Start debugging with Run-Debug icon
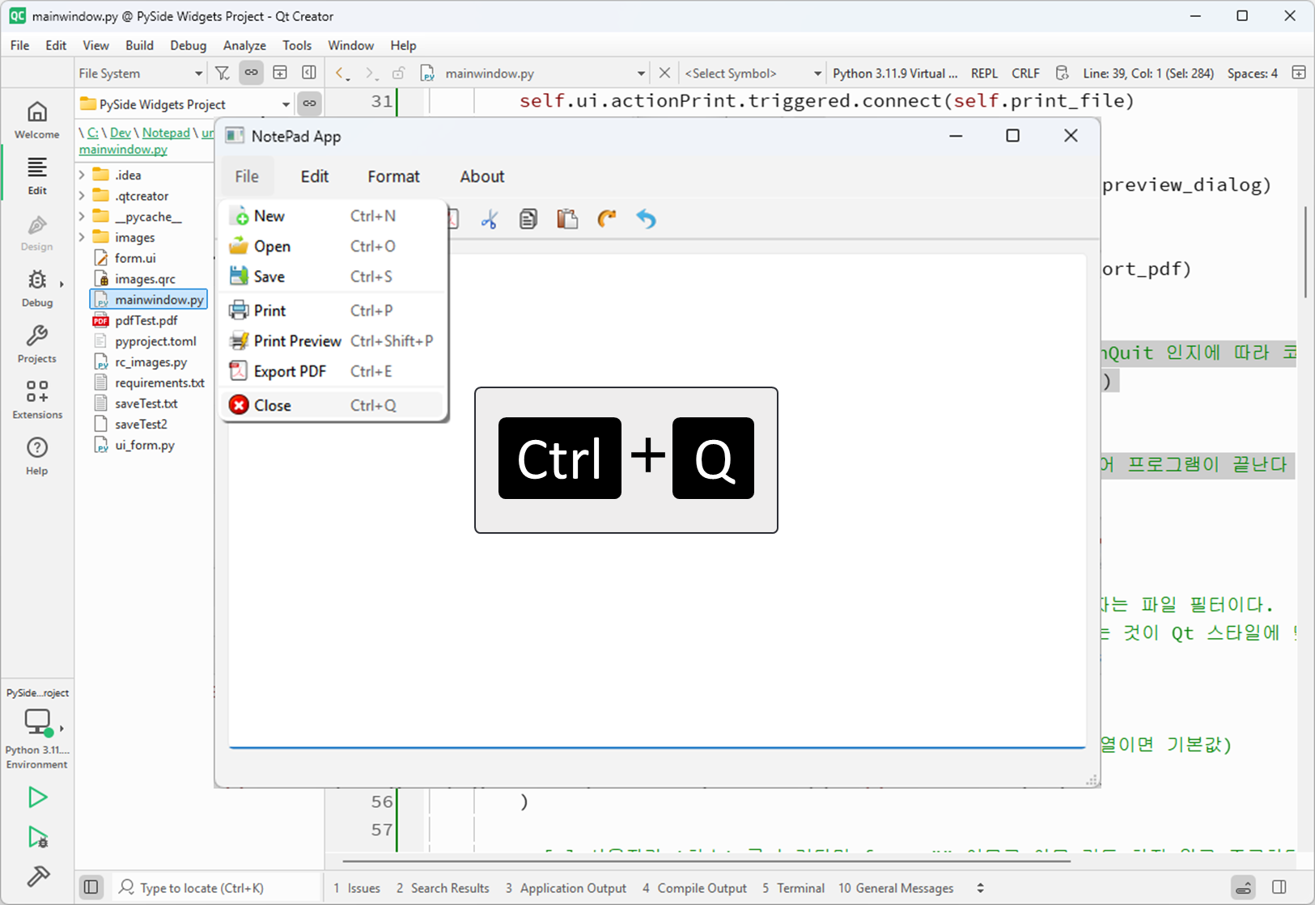The width and height of the screenshot is (1315, 905). tap(37, 837)
